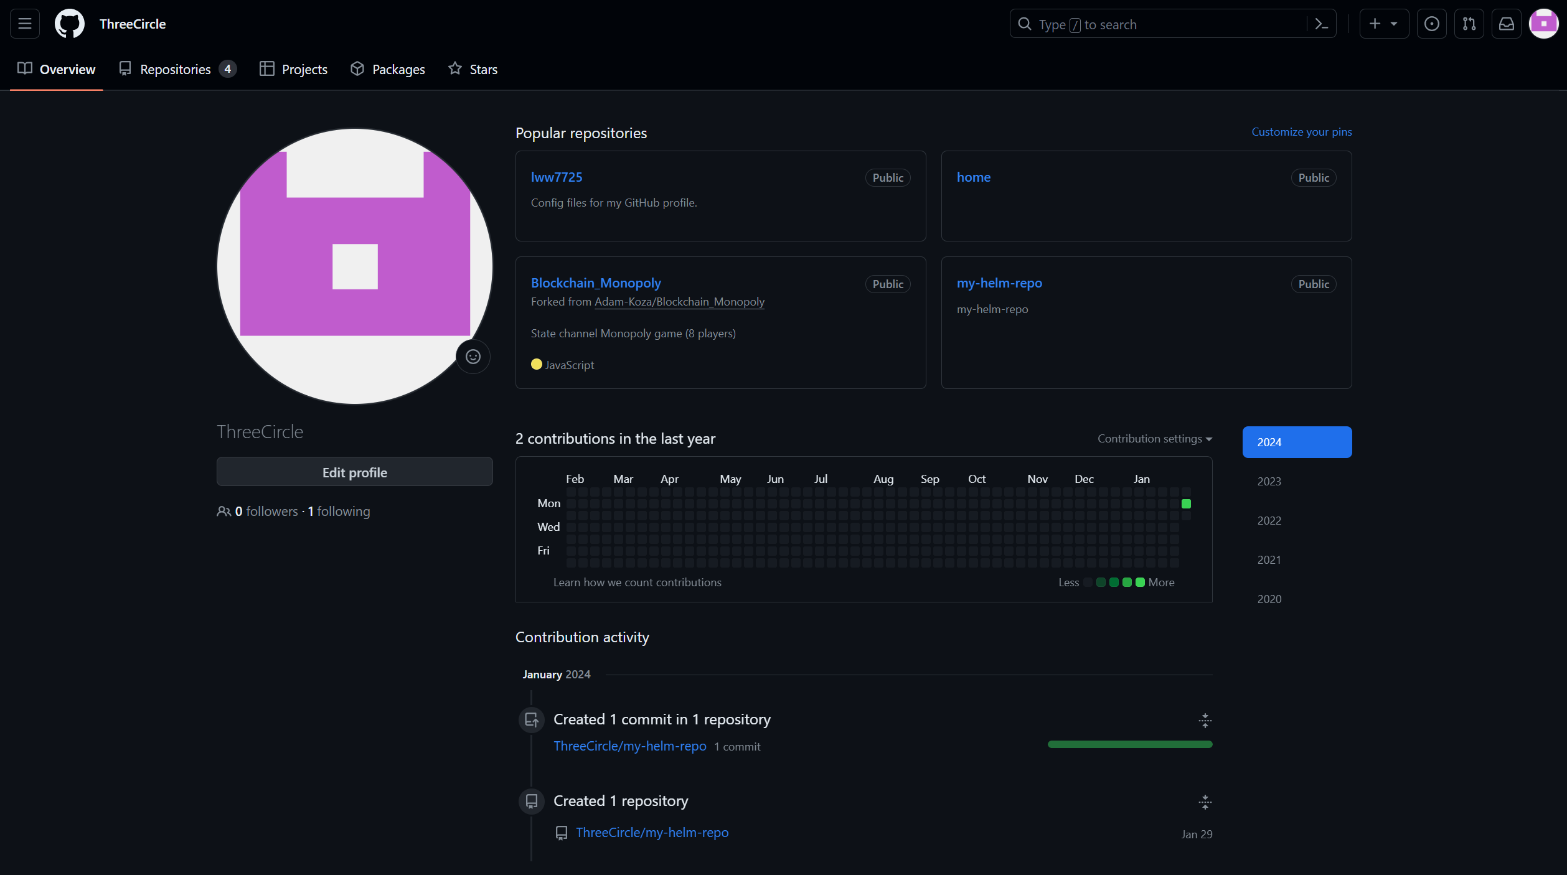
Task: Click the user avatar in top bar
Action: [1543, 24]
